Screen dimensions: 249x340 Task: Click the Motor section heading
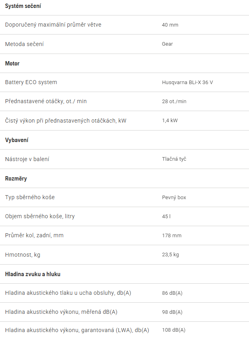12,63
